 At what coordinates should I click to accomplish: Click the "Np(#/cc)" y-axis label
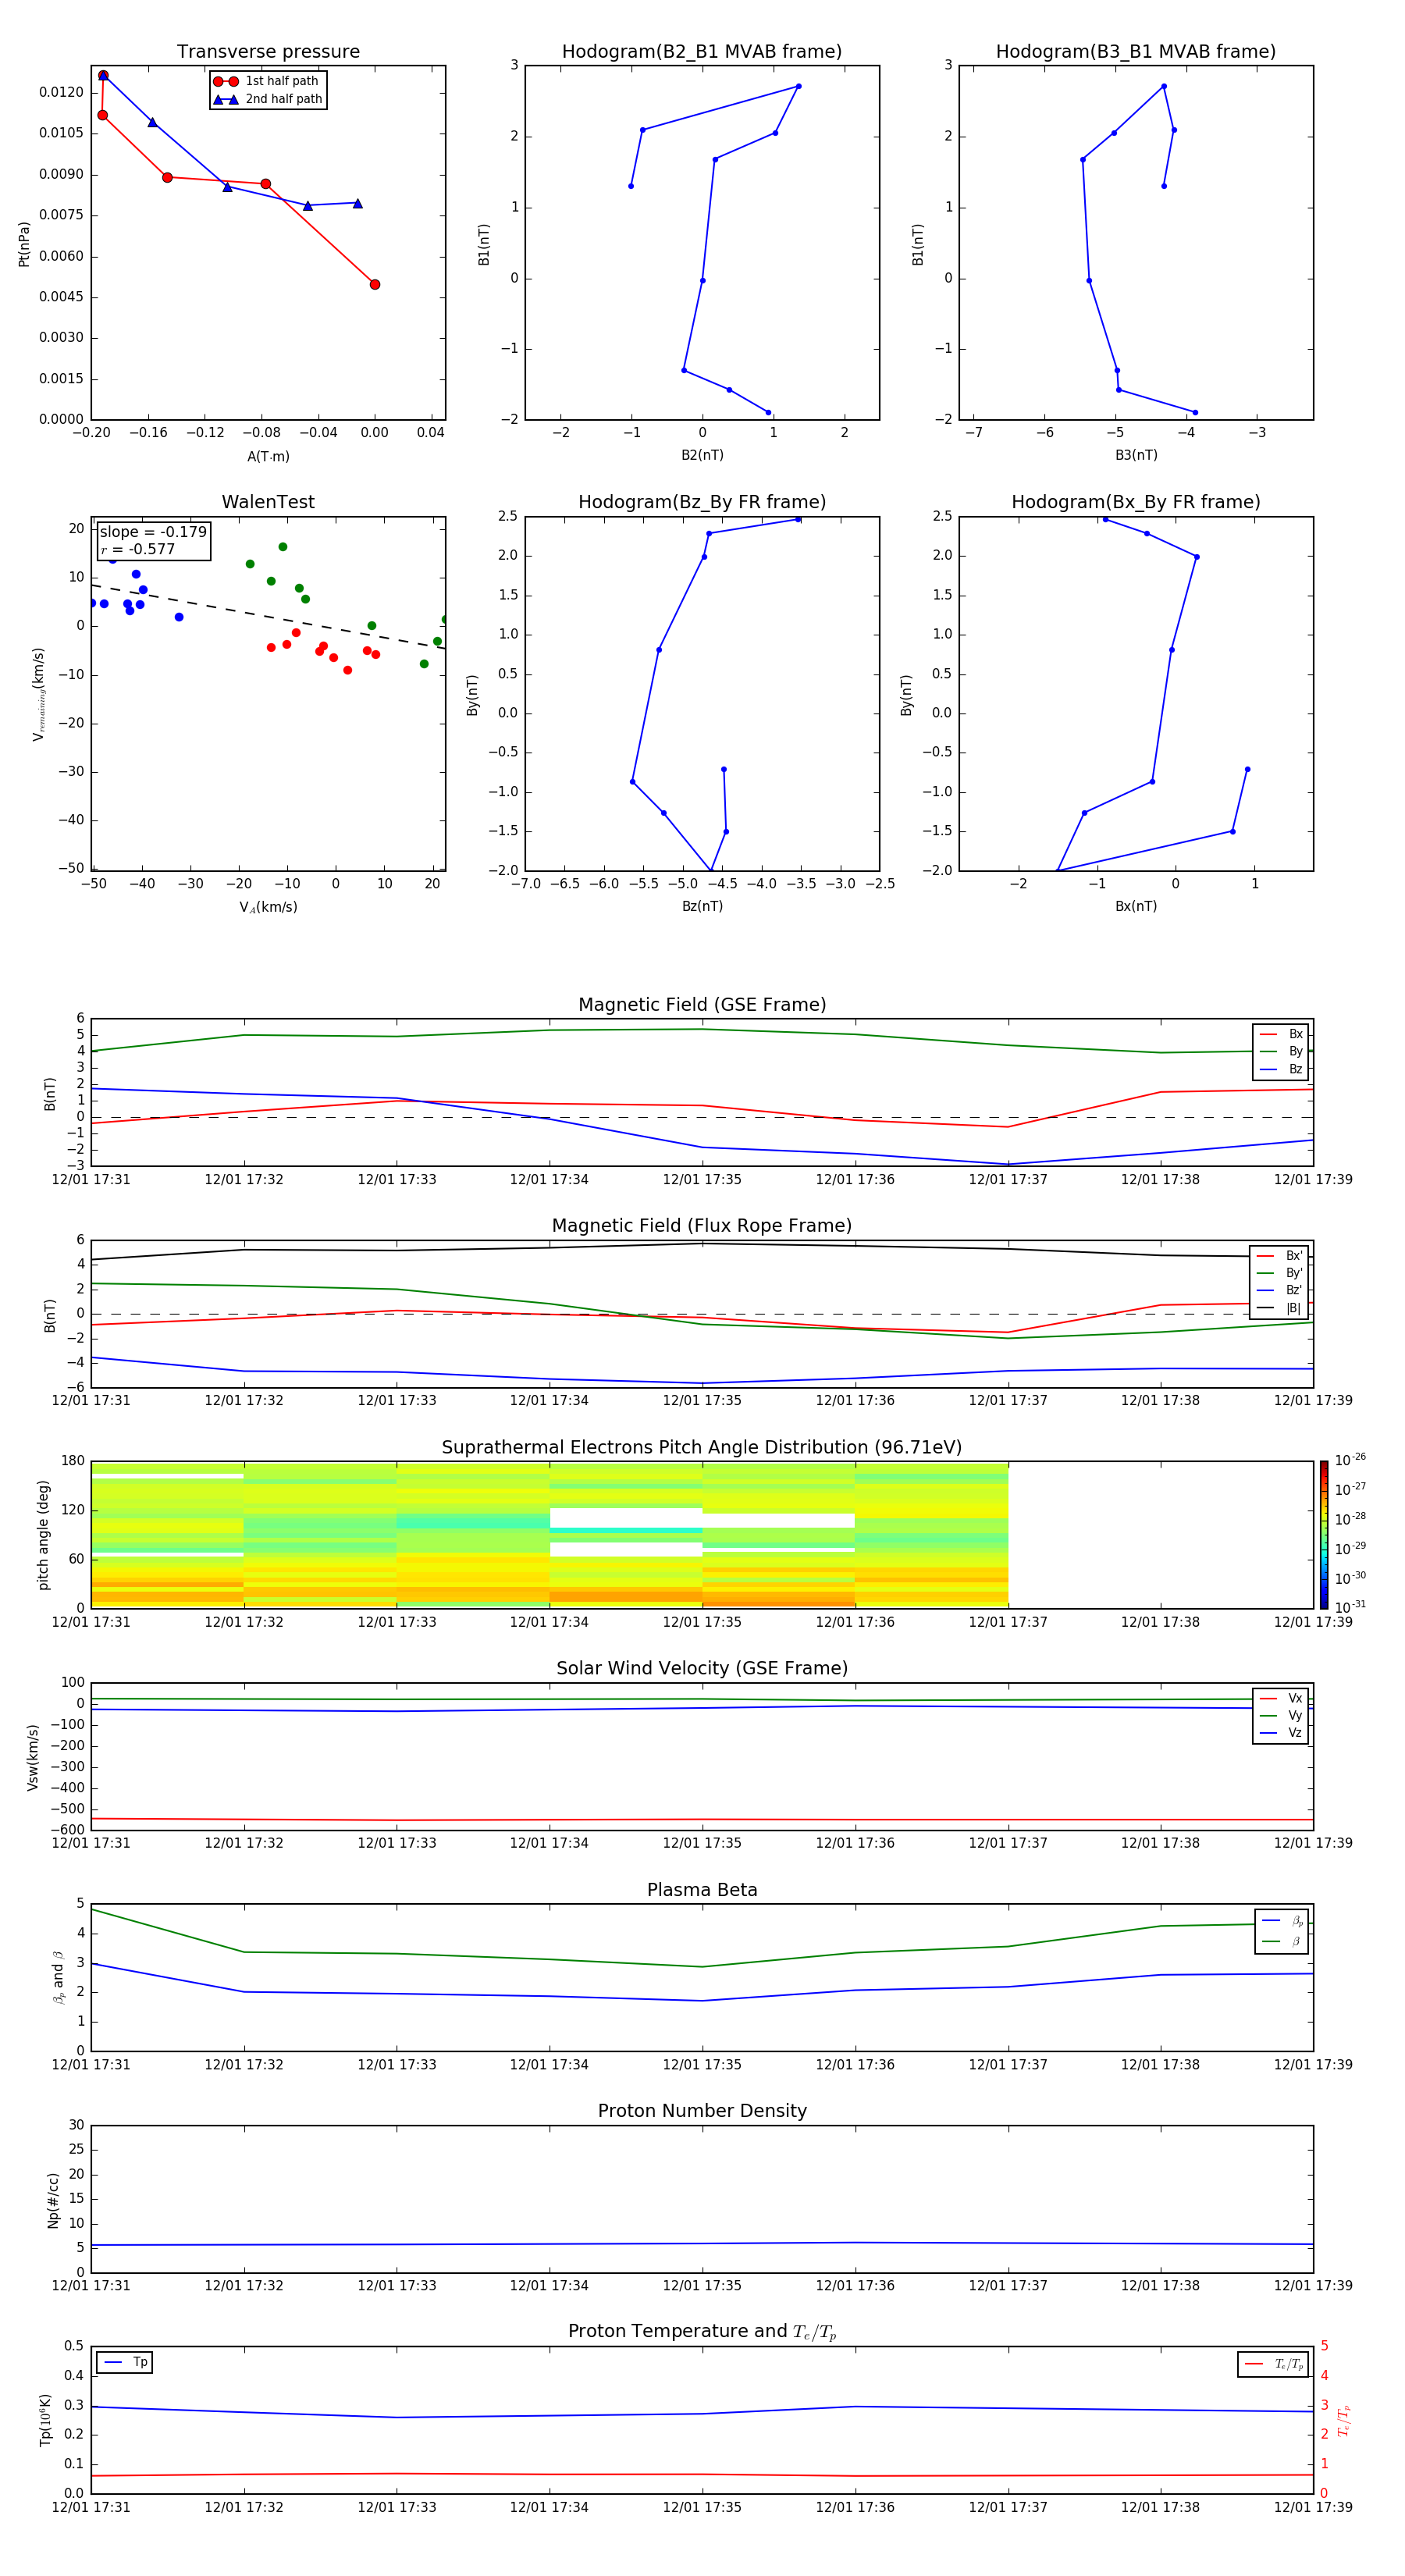(53, 2200)
